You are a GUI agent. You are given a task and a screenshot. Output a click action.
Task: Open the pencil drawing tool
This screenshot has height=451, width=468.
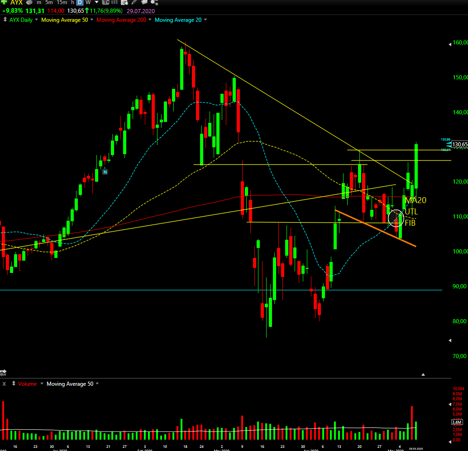coord(134,2)
